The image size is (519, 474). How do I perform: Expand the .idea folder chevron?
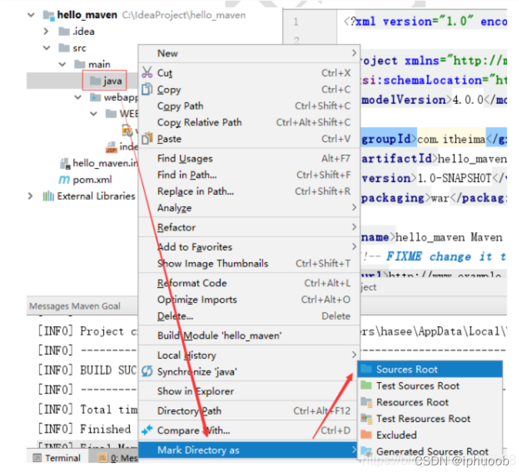coord(46,31)
